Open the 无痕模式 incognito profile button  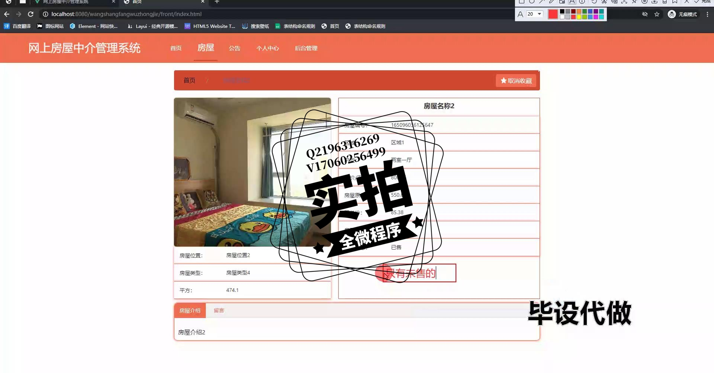pyautogui.click(x=682, y=14)
